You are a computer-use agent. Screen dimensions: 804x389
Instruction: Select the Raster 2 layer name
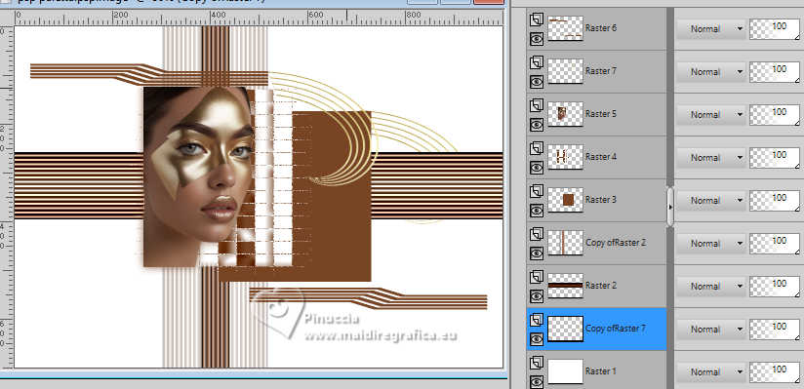coord(600,285)
